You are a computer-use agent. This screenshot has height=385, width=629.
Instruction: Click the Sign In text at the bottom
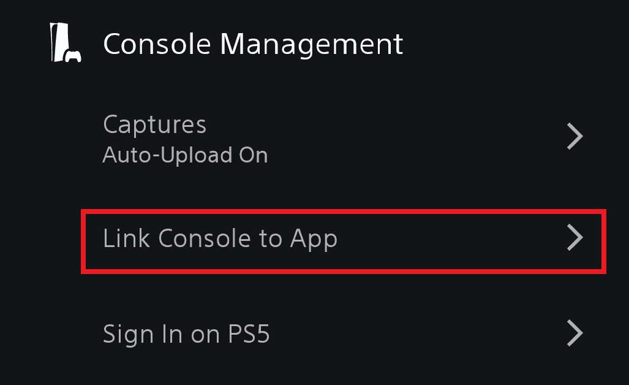142,334
